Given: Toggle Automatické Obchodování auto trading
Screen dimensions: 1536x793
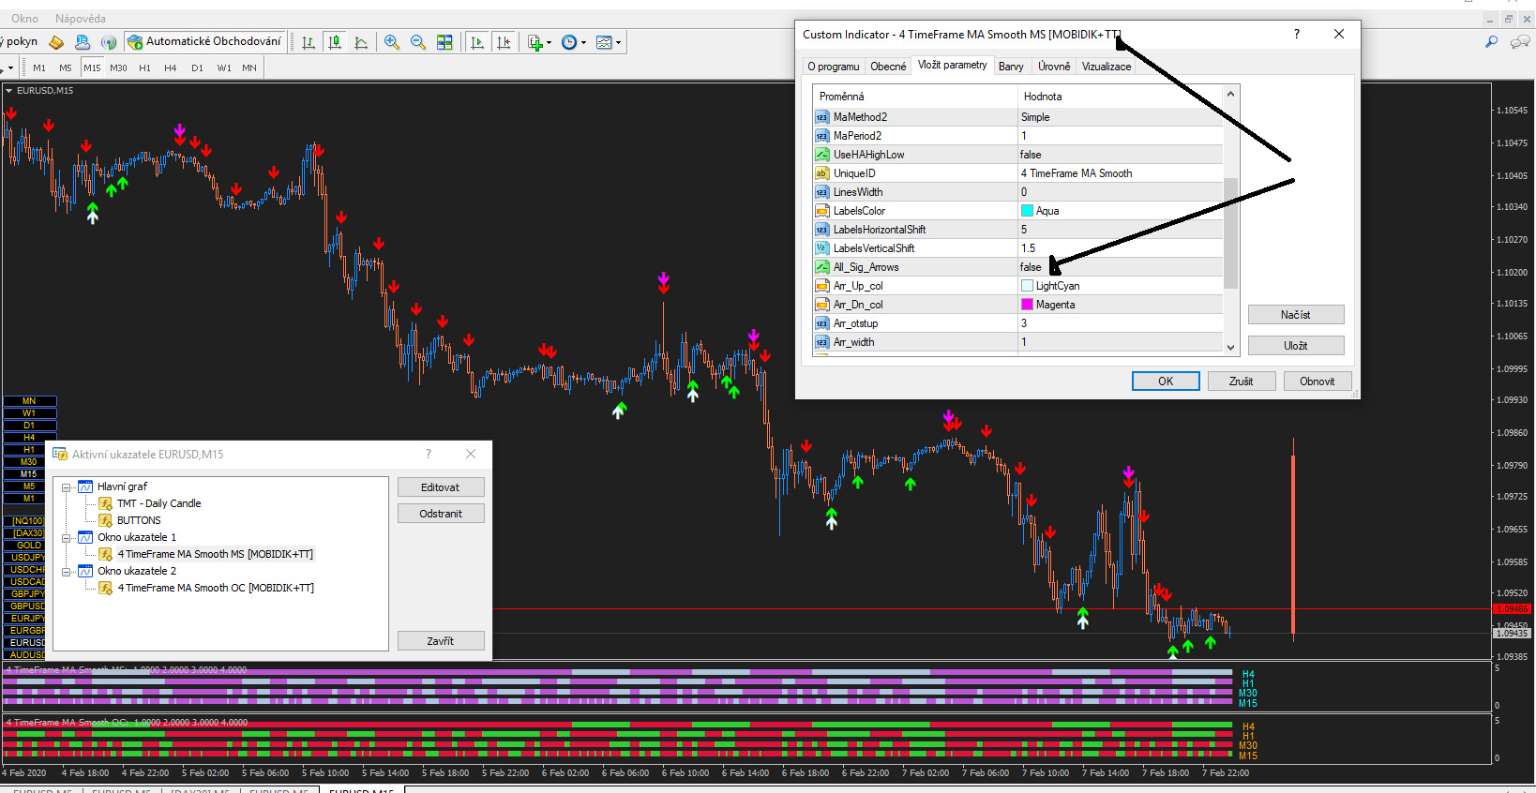Looking at the screenshot, I should pos(203,41).
